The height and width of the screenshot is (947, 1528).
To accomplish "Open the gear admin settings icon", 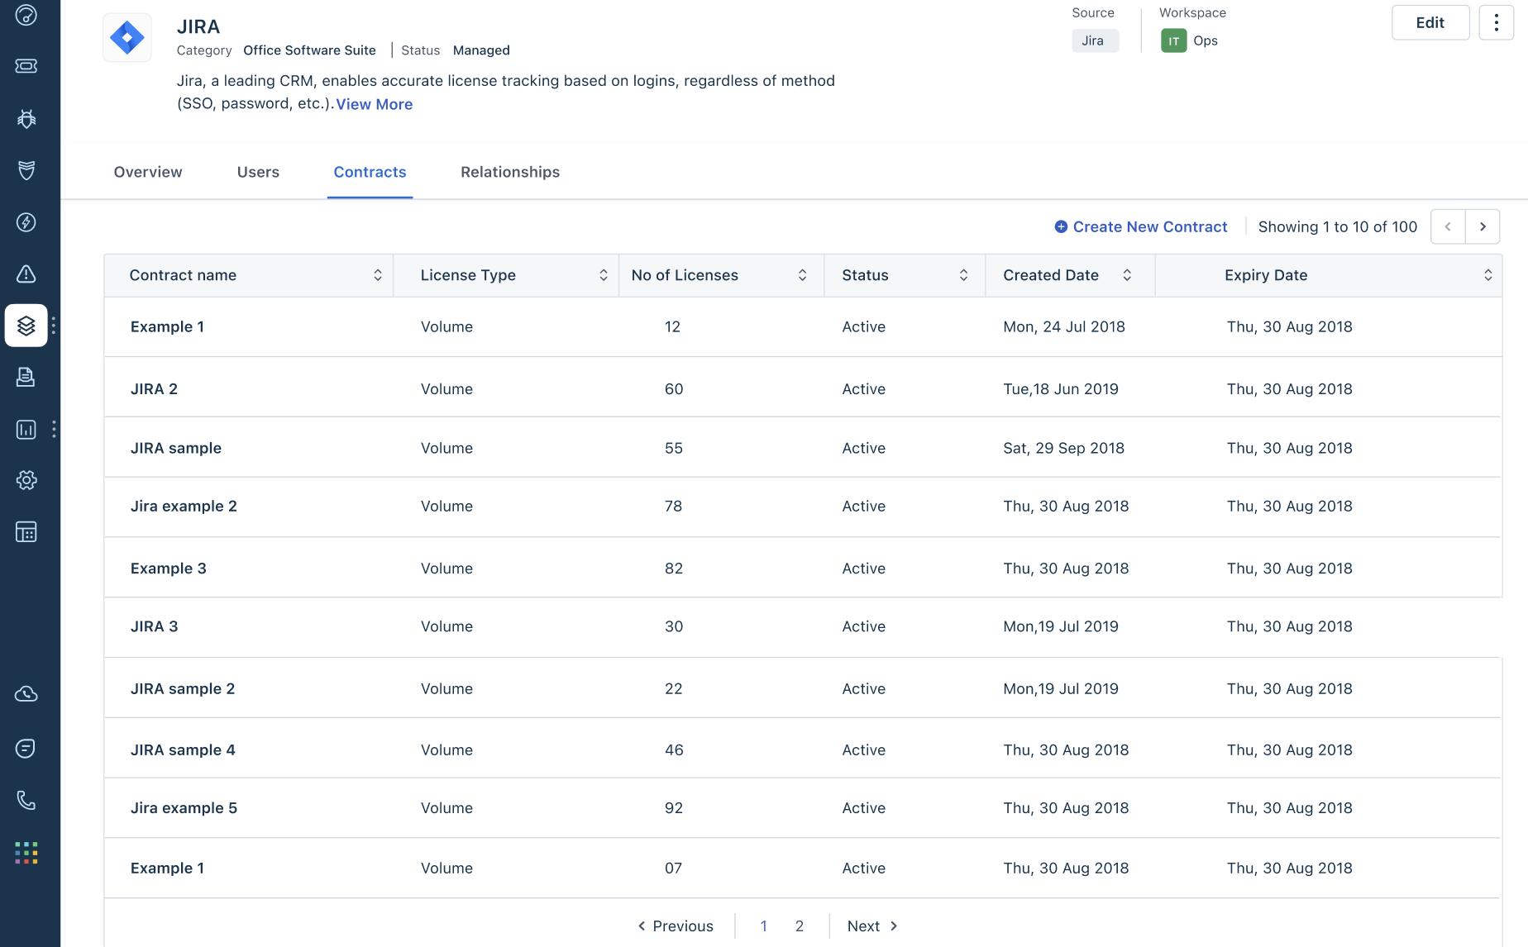I will pos(26,480).
